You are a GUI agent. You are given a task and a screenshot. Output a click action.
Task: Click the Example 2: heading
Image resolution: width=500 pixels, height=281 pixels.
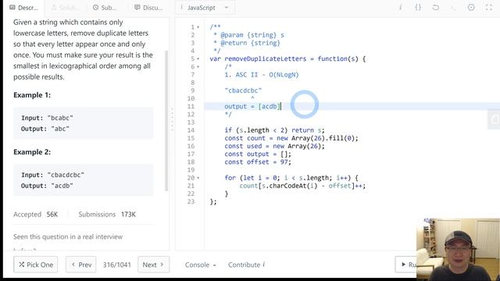pos(32,152)
